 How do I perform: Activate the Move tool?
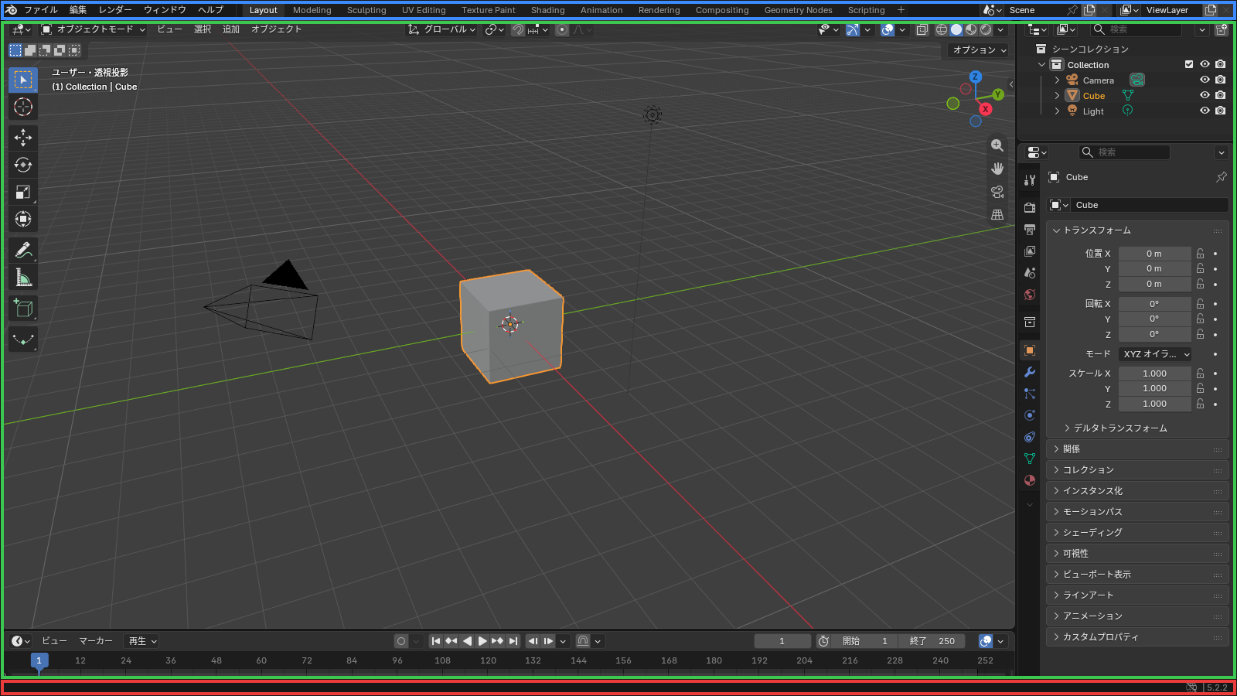[x=23, y=138]
